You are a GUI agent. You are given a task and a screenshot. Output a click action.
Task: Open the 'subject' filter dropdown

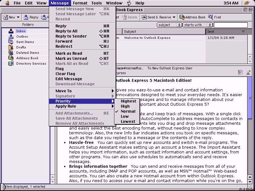(x=169, y=25)
